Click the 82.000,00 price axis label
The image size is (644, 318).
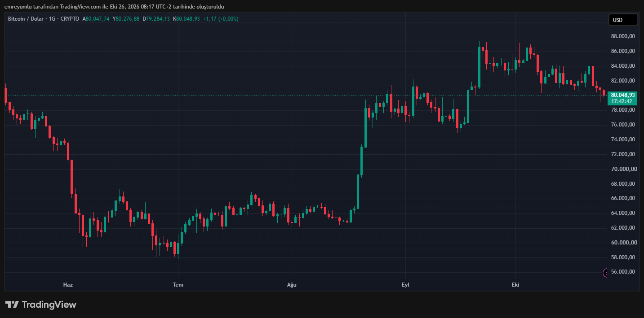pyautogui.click(x=622, y=81)
